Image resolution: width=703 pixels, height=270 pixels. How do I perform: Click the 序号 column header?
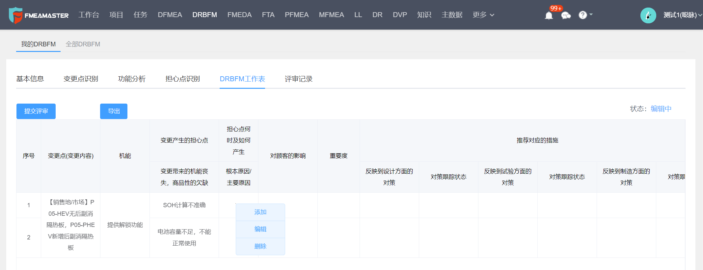[x=29, y=156]
